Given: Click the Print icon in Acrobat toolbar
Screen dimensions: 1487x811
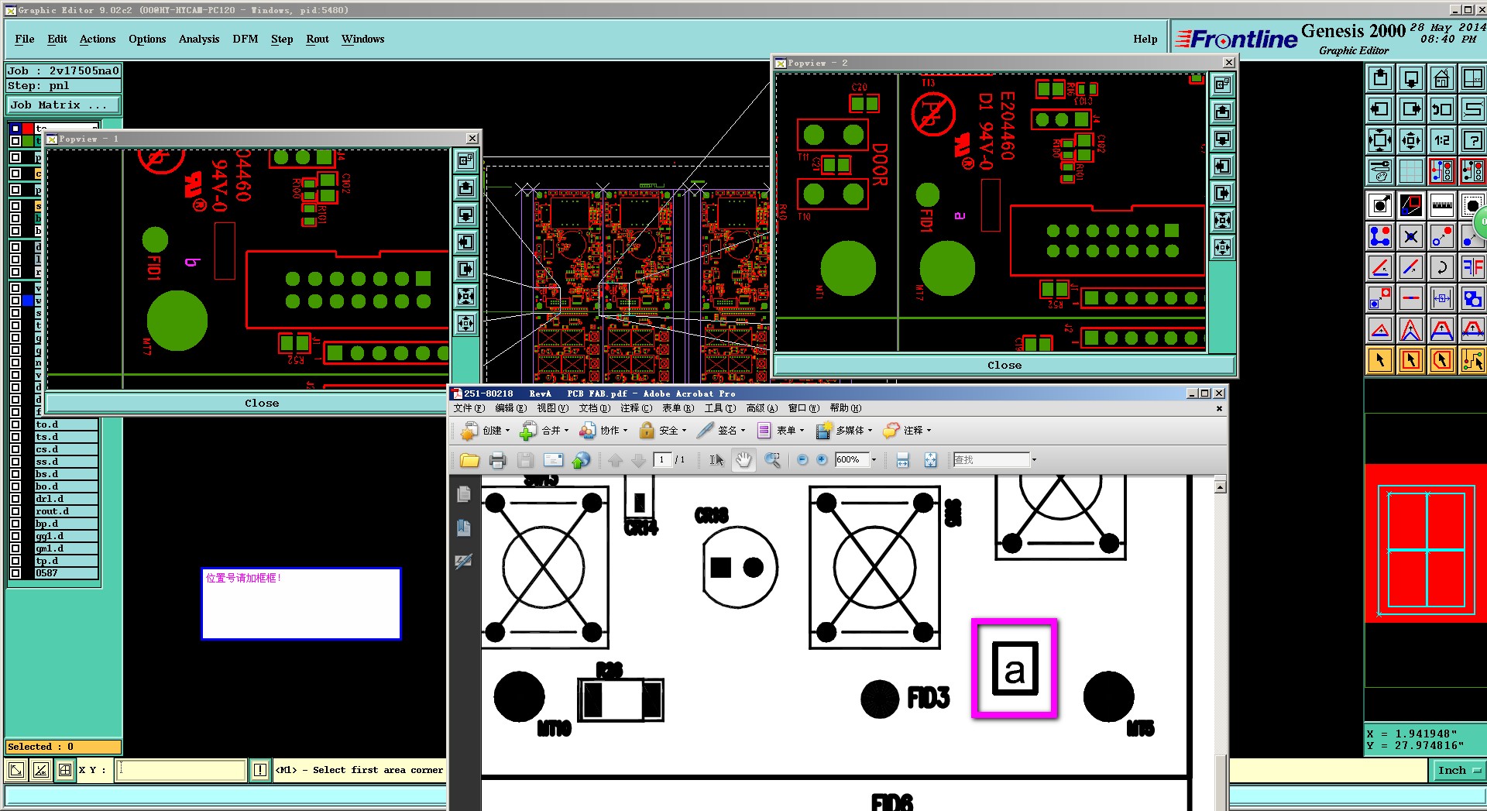Looking at the screenshot, I should pyautogui.click(x=497, y=460).
